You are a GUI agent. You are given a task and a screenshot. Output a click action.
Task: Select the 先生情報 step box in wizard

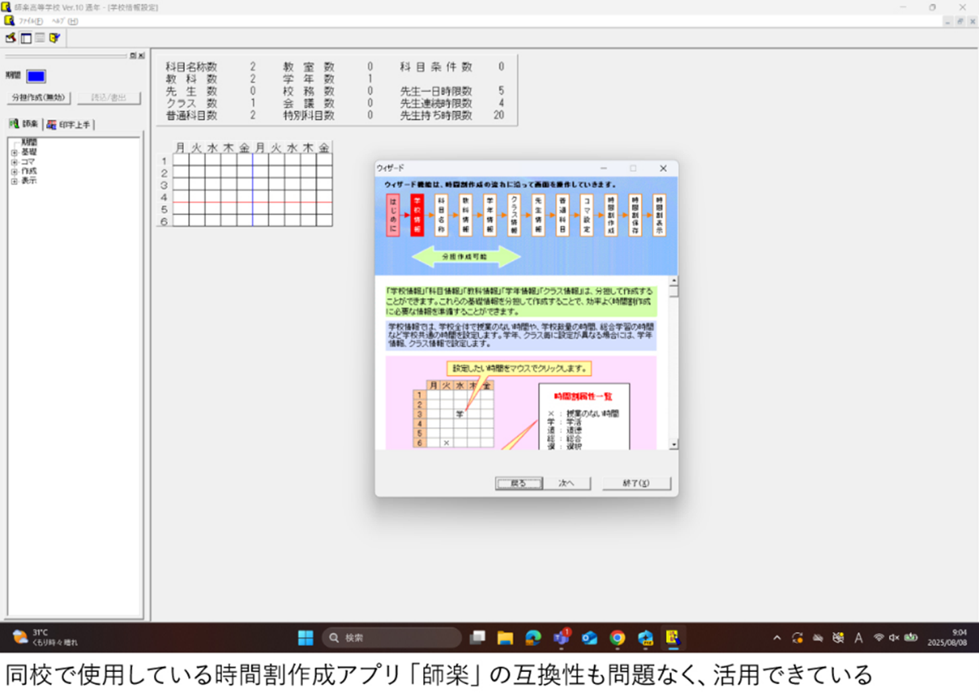(x=538, y=215)
